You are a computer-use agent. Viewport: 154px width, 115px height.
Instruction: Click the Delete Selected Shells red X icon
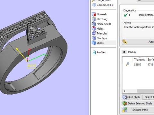(125, 103)
